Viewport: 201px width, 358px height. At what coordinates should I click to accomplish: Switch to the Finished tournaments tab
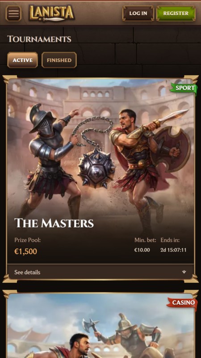59,60
